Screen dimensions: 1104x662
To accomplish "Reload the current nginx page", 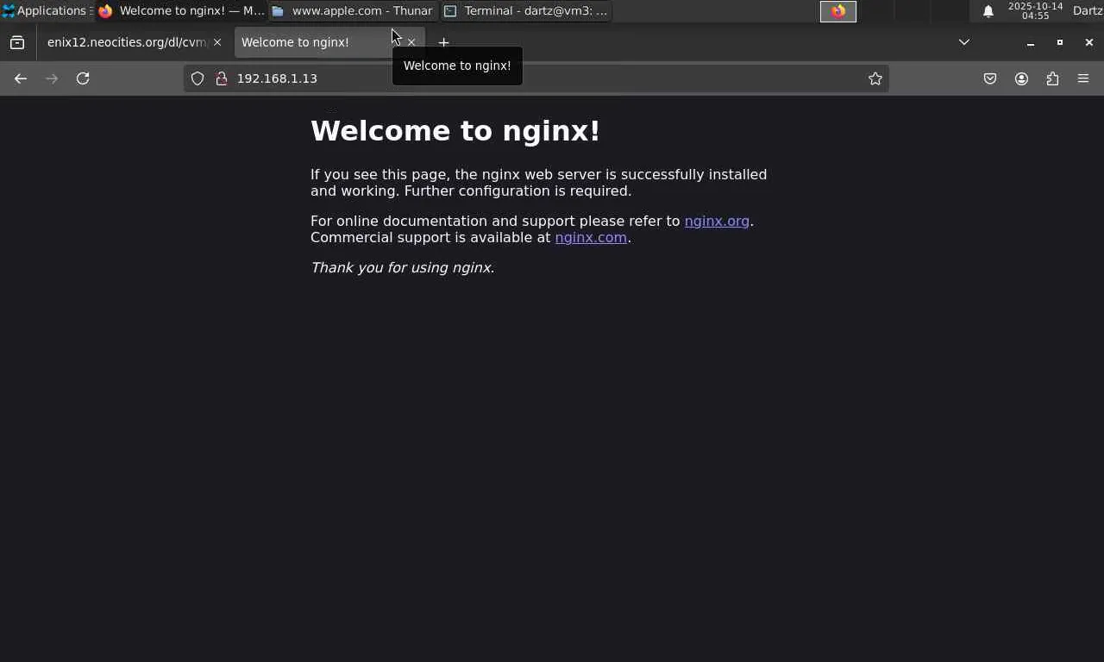I will pos(83,78).
